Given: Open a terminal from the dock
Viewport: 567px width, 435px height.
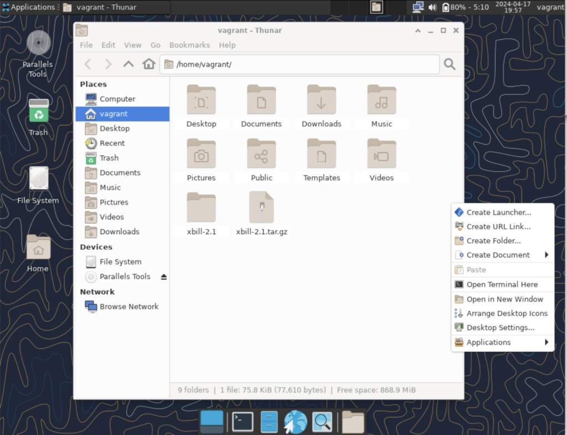Looking at the screenshot, I should [242, 421].
